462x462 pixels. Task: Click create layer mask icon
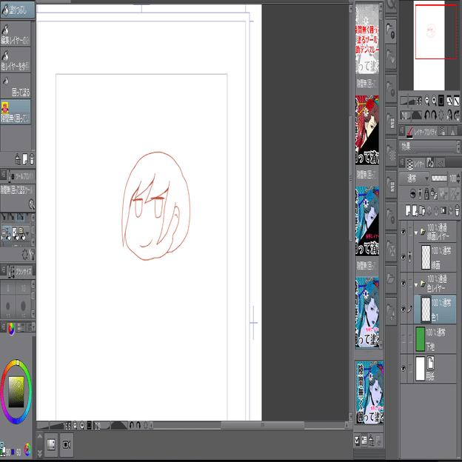443,210
